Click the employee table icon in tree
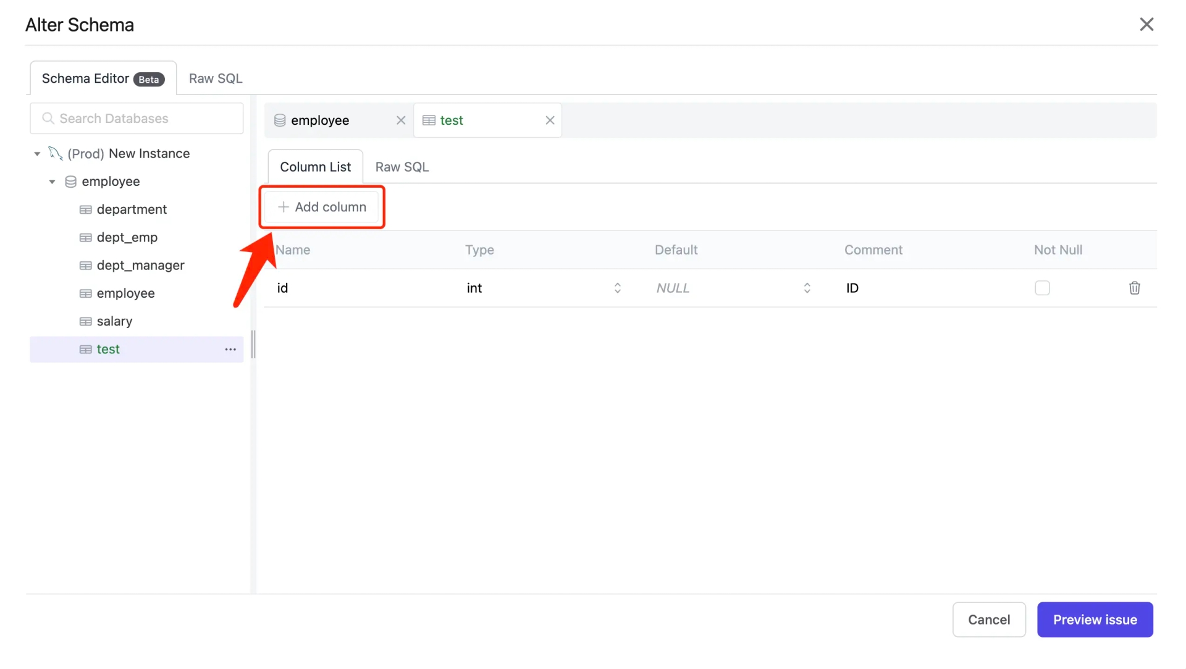 point(86,293)
